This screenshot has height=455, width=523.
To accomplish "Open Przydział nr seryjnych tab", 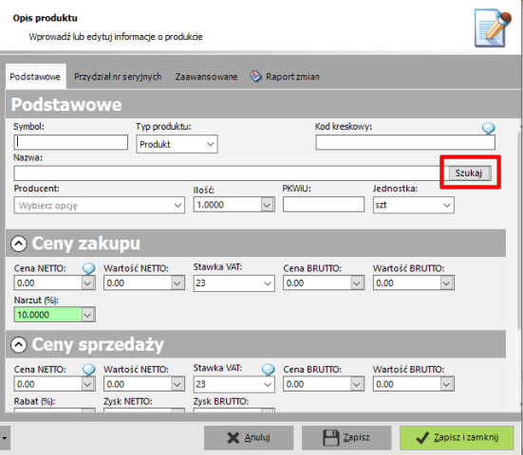I will point(118,77).
